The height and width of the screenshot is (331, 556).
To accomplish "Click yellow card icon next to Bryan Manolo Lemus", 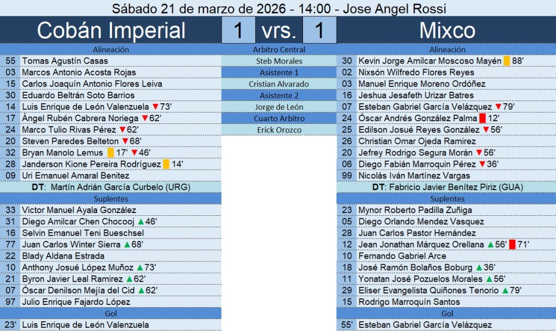I will point(111,153).
